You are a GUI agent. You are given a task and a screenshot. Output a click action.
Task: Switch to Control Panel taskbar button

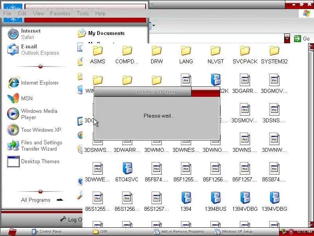click(47, 232)
